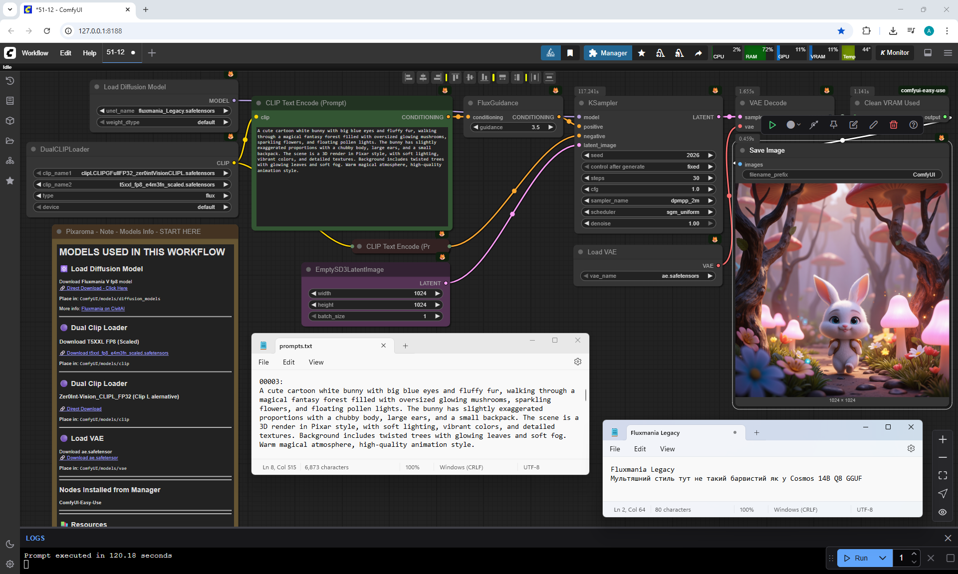Image resolution: width=958 pixels, height=574 pixels.
Task: Open the View menu in prompts.txt Notepad
Action: 315,362
